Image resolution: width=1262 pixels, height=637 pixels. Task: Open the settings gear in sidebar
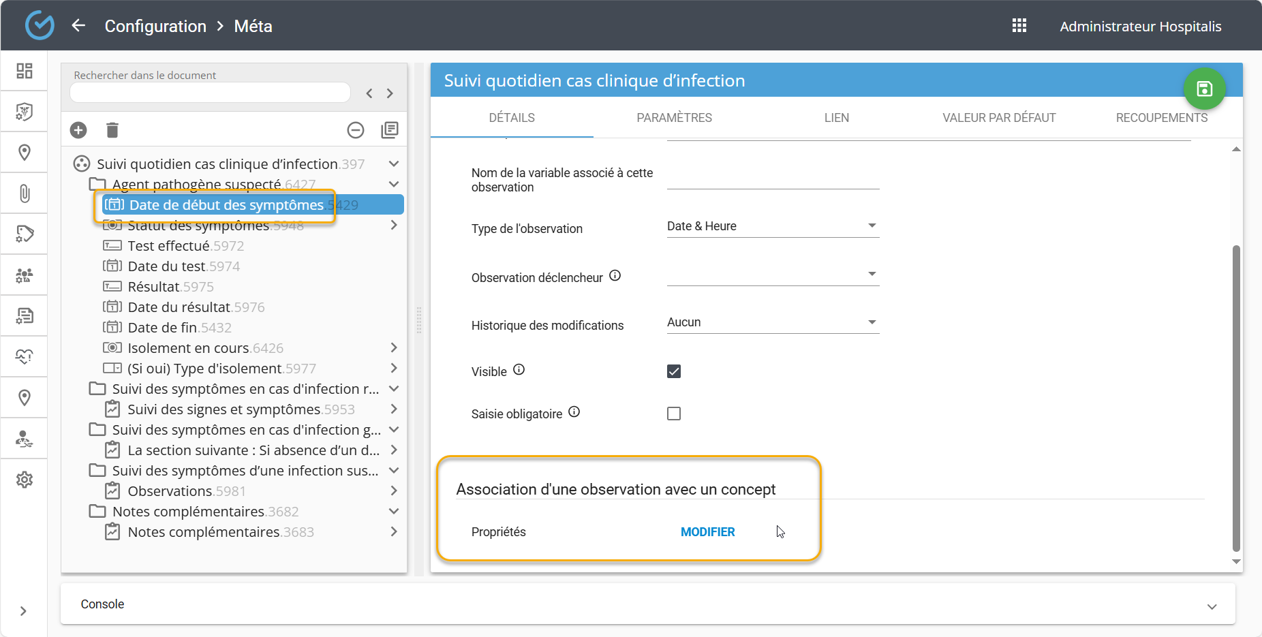click(x=25, y=480)
